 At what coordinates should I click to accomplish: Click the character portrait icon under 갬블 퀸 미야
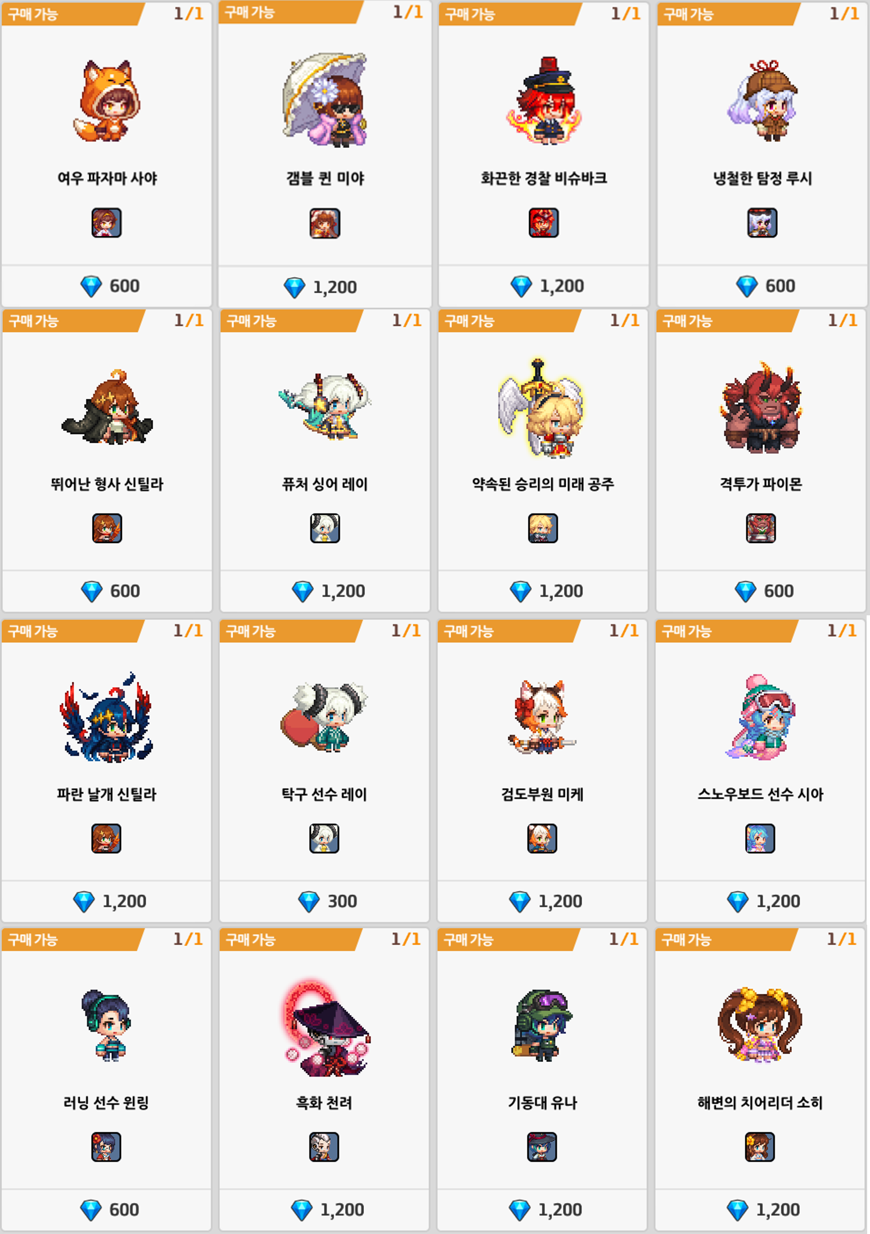[x=325, y=223]
